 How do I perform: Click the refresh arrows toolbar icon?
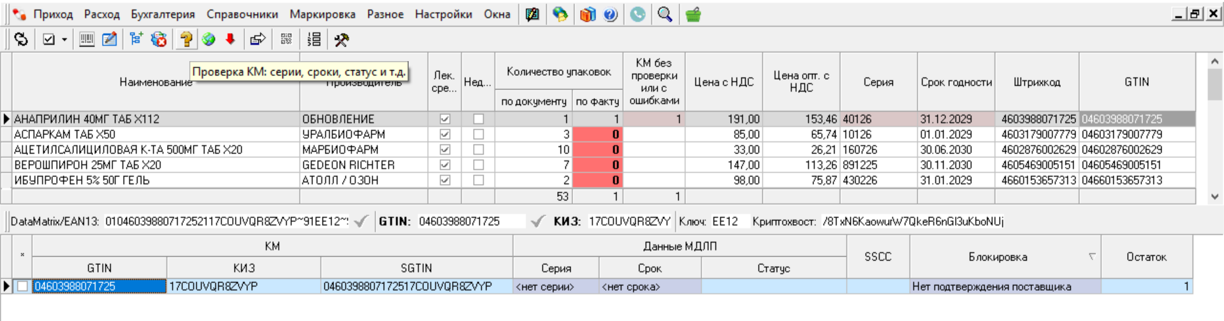[x=21, y=39]
